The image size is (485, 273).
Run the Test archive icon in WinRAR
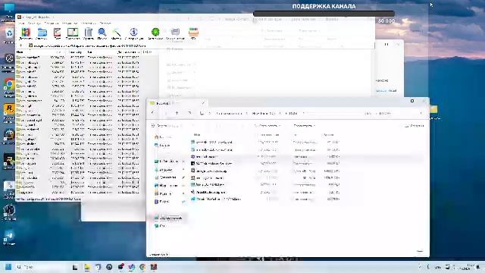point(58,33)
